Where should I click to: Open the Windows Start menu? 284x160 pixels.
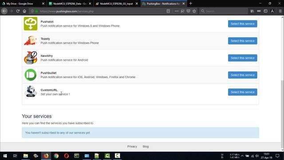(x=5, y=156)
